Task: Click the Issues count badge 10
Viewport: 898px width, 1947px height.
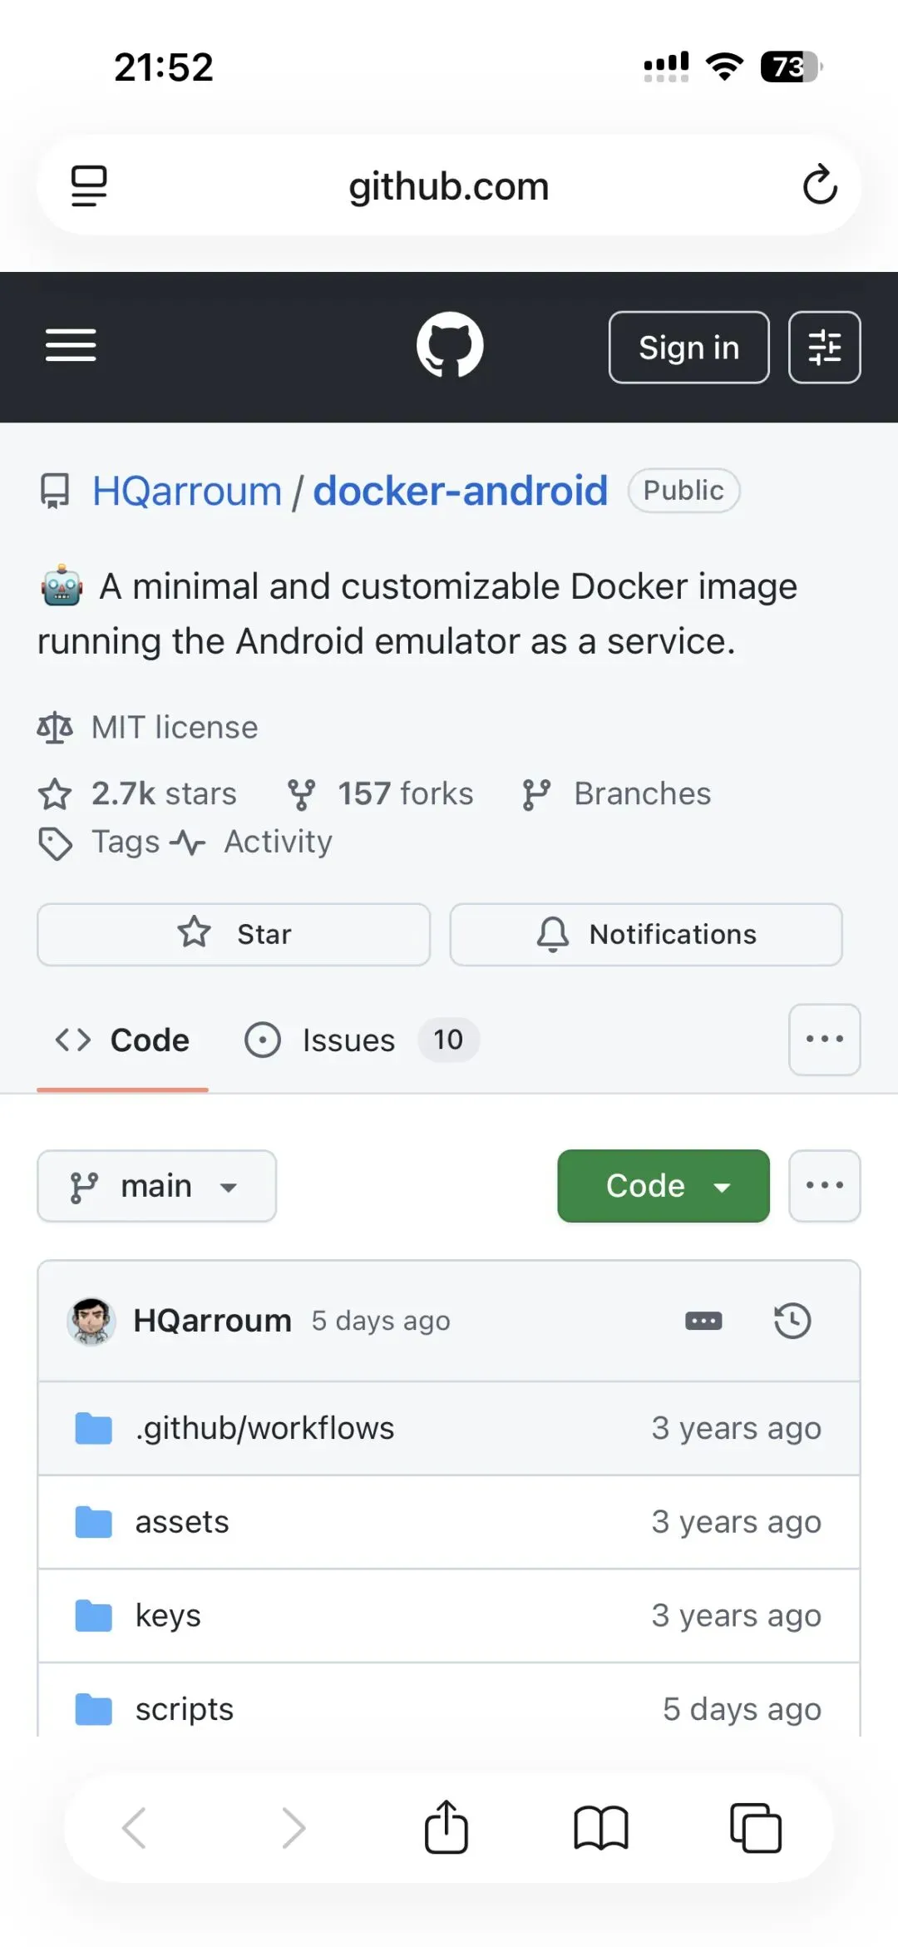Action: pyautogui.click(x=448, y=1040)
